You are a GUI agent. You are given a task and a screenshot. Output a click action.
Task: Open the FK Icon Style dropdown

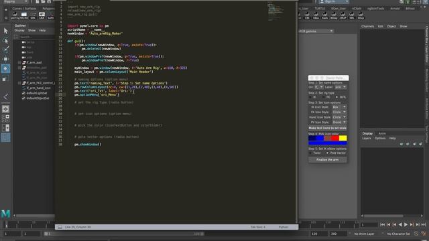tap(339, 112)
